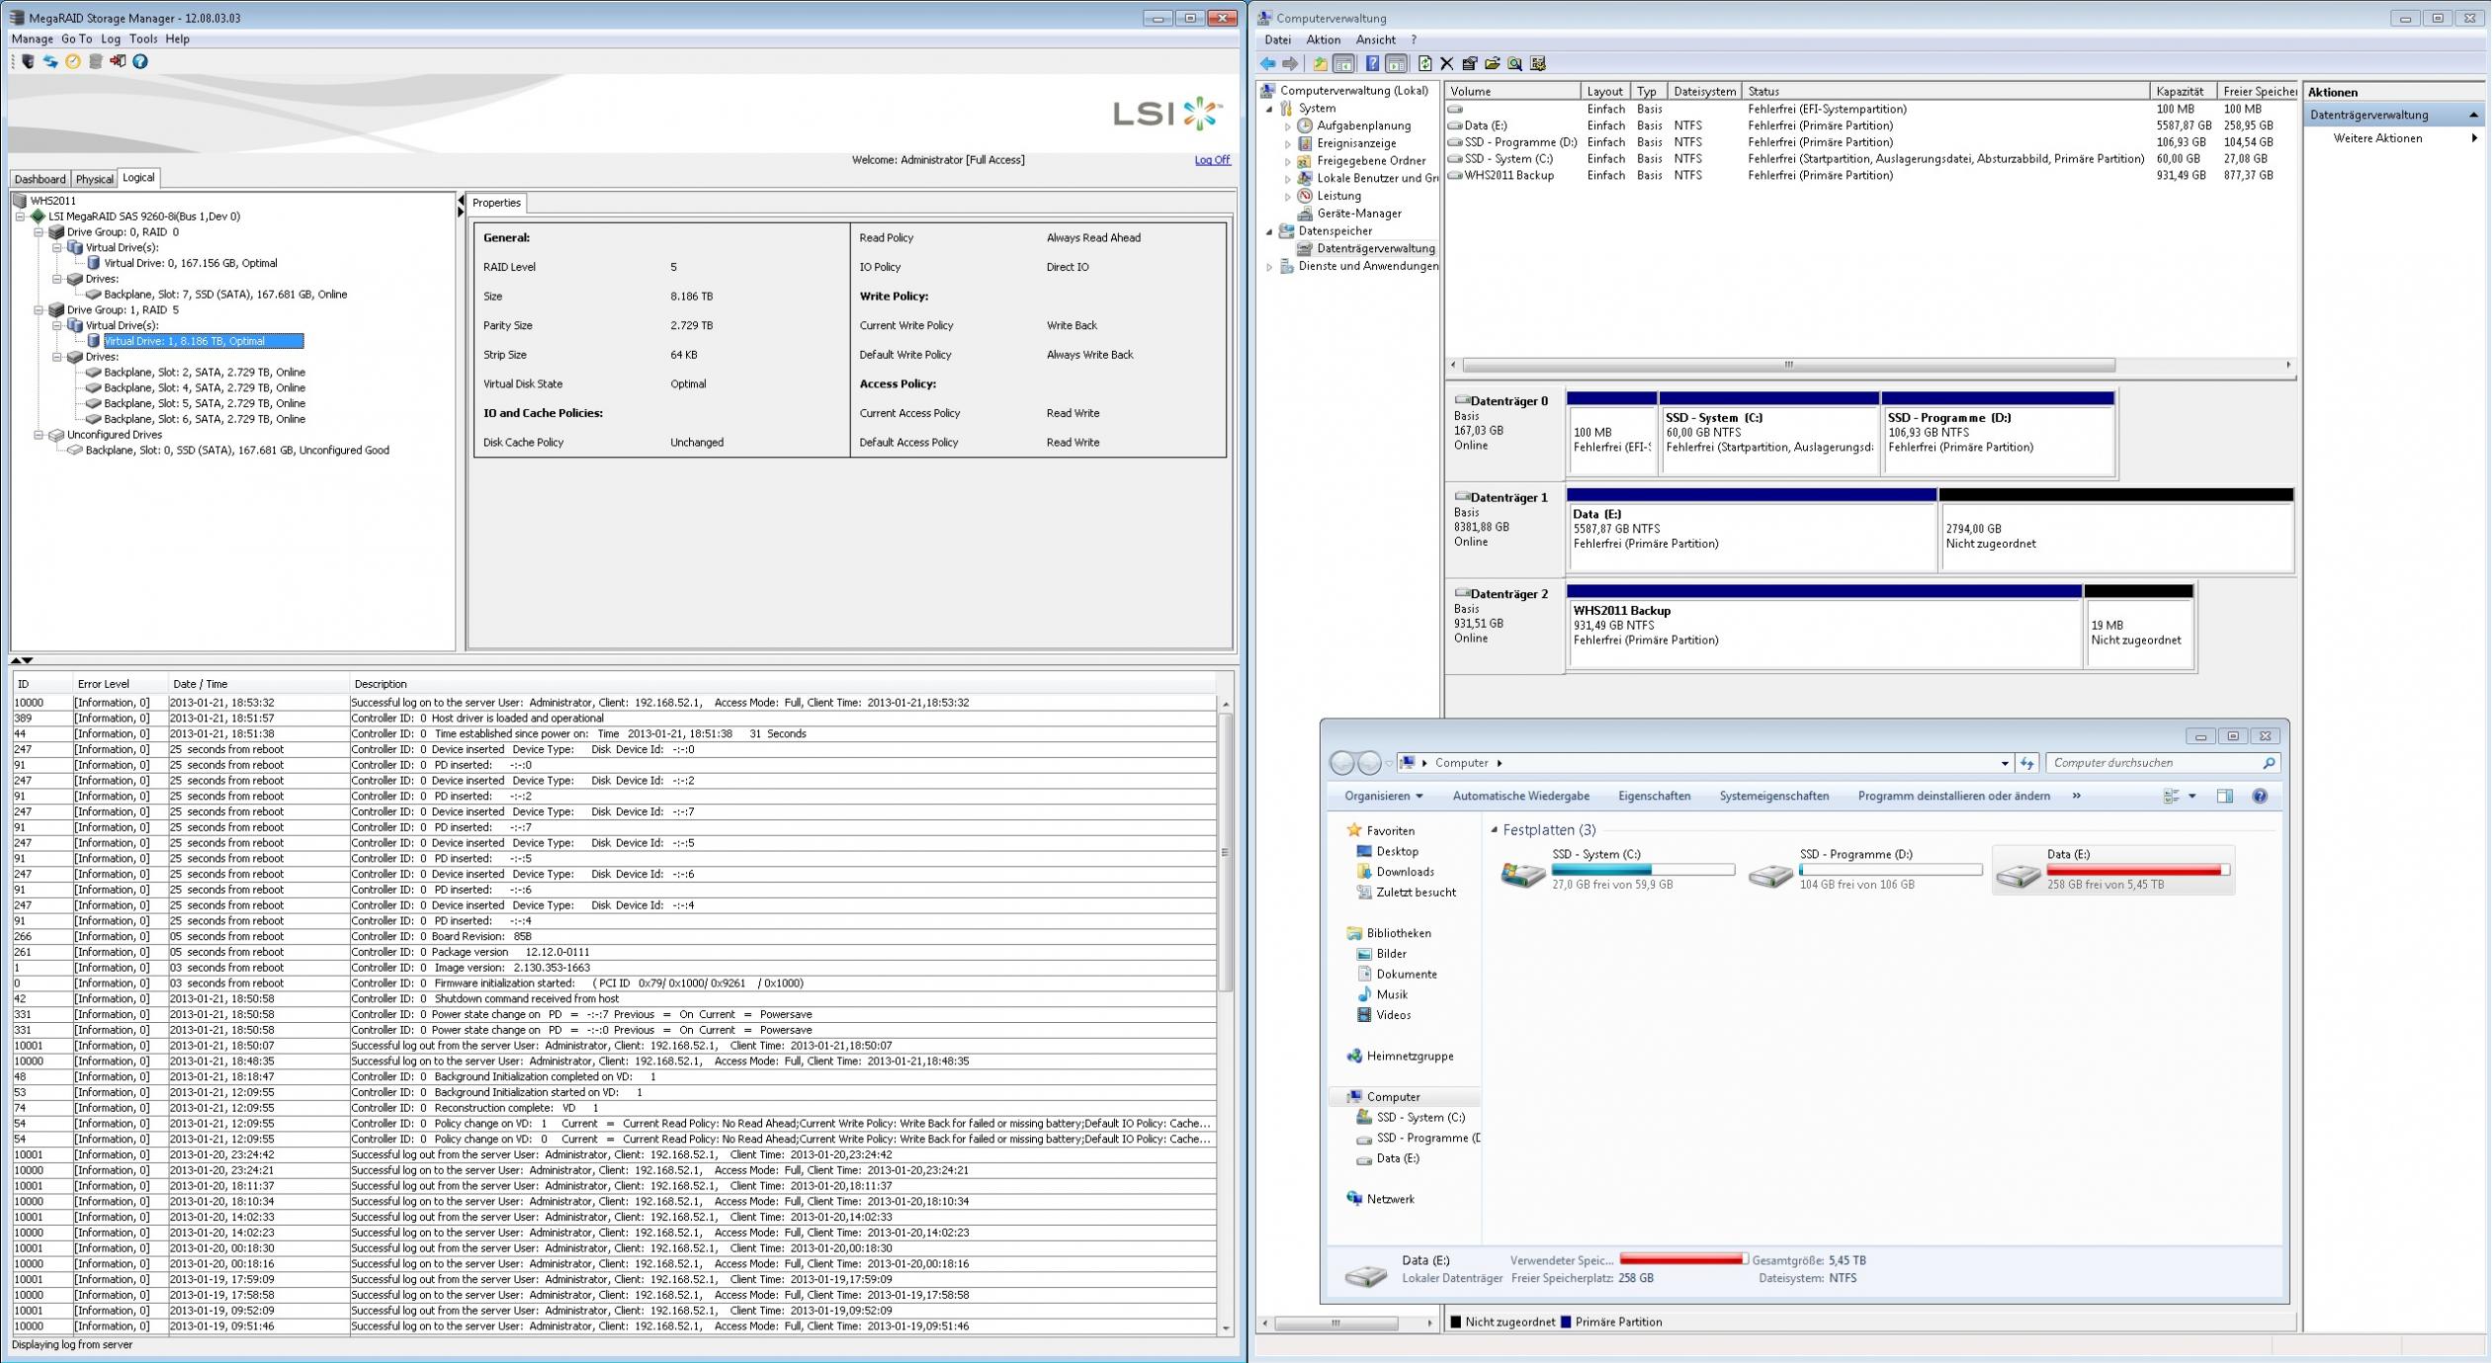Open the Organisieren dropdown in Explorer
Viewport: 2492px width, 1363px height.
tap(1383, 797)
